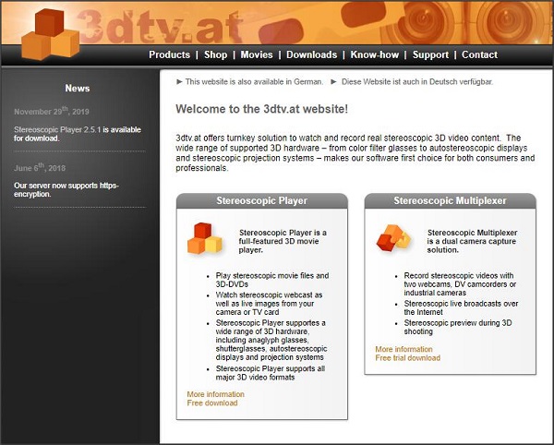Click the Stereoscopic Multiplexer puzzle icon
Image resolution: width=554 pixels, height=445 pixels.
pyautogui.click(x=394, y=237)
